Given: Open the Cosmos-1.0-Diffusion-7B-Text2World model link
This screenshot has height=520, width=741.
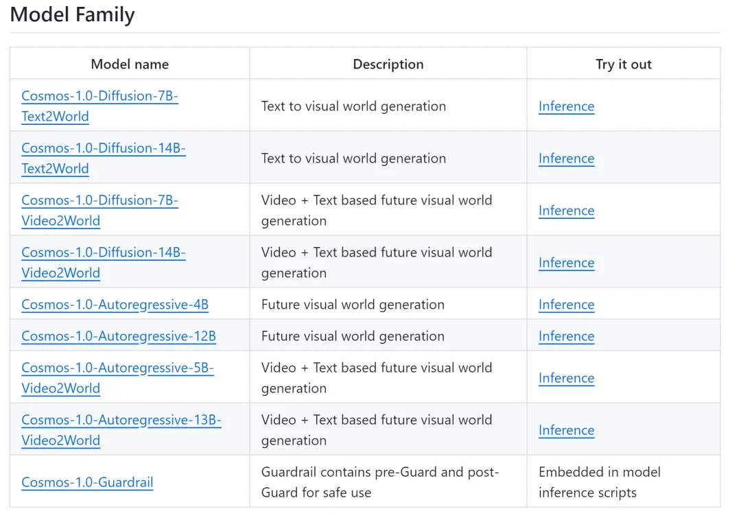Looking at the screenshot, I should point(99,97).
